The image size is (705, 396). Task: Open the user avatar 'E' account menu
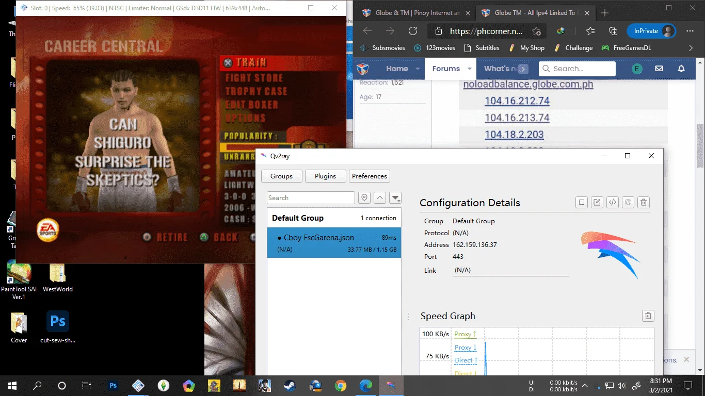coord(637,69)
